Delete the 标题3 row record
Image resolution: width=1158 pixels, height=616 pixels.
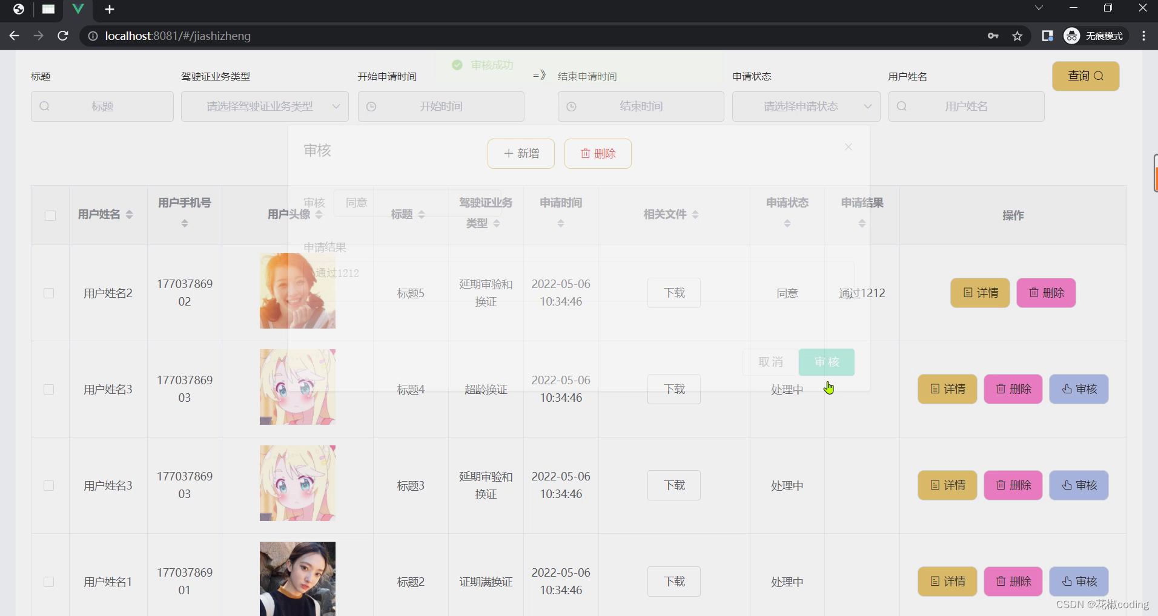click(1013, 485)
